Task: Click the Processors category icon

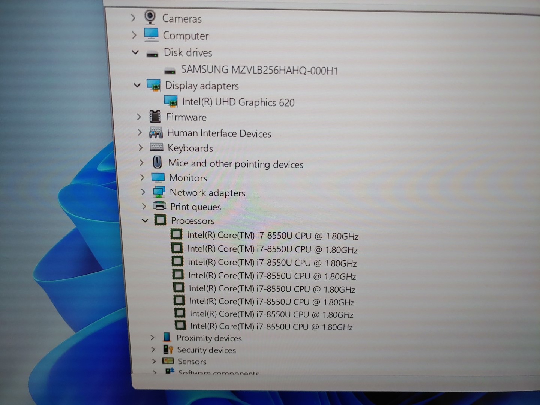Action: pyautogui.click(x=160, y=220)
